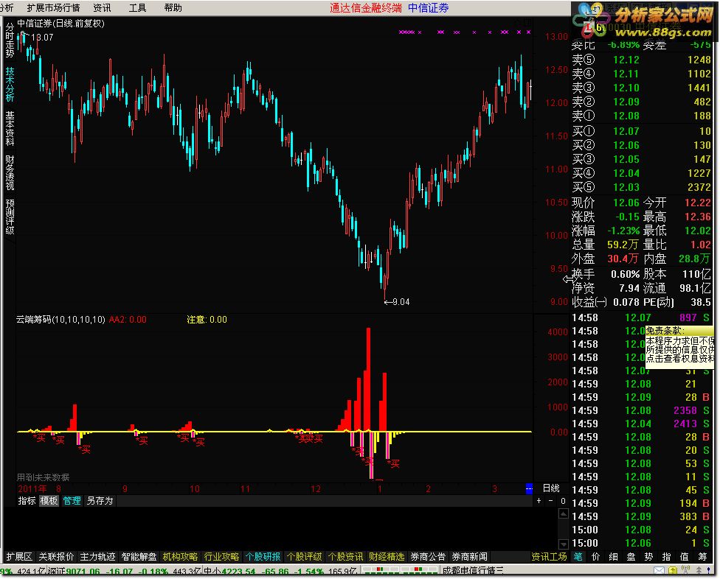Click the 中小 index in status bar
This screenshot has width=720, height=579.
click(212, 571)
